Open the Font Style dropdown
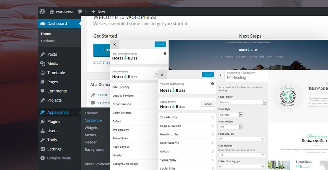 [x=230, y=115]
